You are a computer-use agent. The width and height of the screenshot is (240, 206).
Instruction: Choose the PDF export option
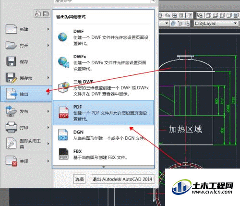(x=103, y=113)
